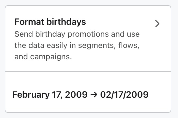Screen dimensions: 178x118
Task: Open the Format birthdays heading
Action: click(50, 22)
